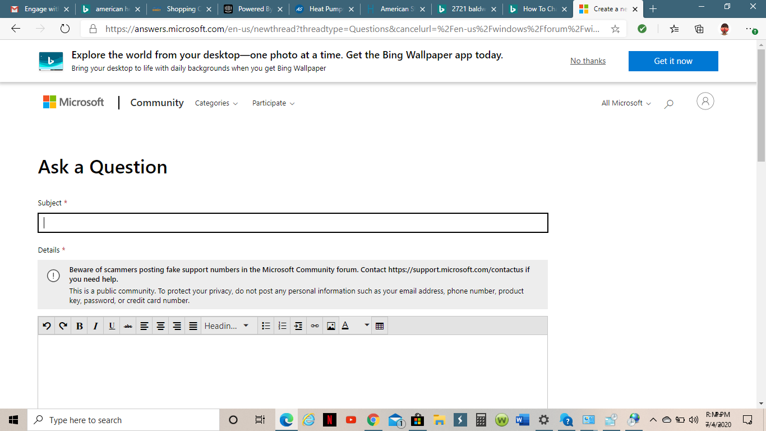The image size is (766, 431).
Task: Click the green checkmark extension icon
Action: coord(642,29)
